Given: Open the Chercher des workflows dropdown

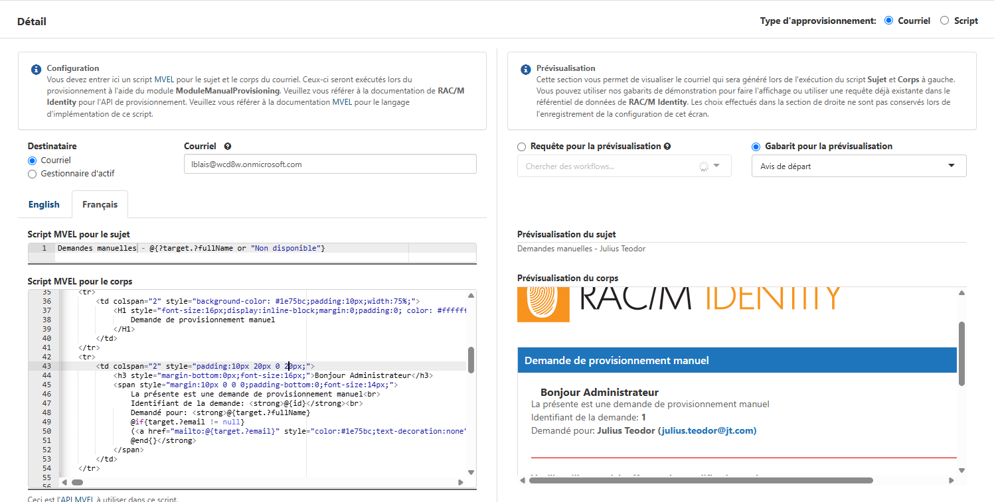Looking at the screenshot, I should tap(623, 166).
